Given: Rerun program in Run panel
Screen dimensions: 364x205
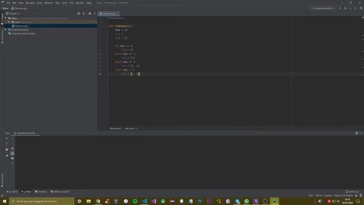Looking at the screenshot, I should pos(7,138).
